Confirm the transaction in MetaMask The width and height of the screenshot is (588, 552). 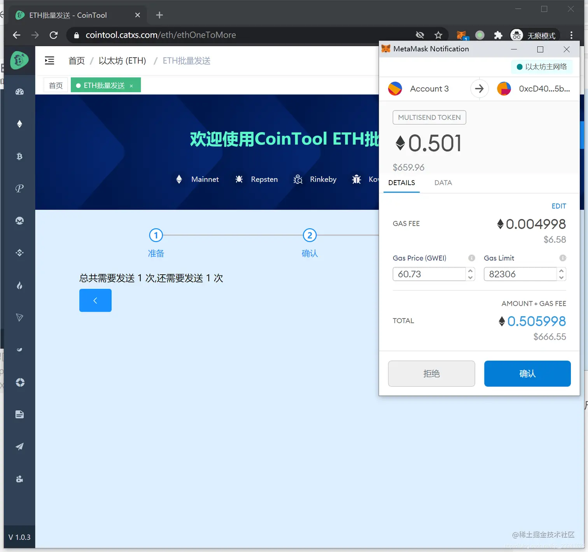tap(527, 373)
